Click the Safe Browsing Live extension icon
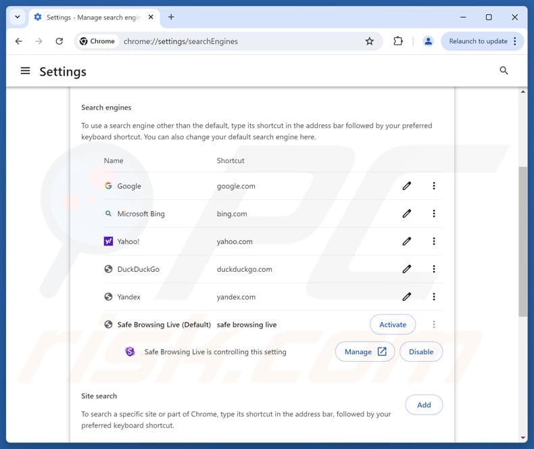 pyautogui.click(x=130, y=351)
